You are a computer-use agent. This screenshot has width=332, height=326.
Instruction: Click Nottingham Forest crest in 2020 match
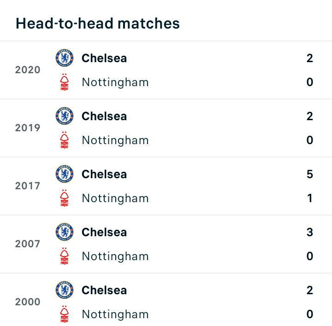(x=65, y=82)
